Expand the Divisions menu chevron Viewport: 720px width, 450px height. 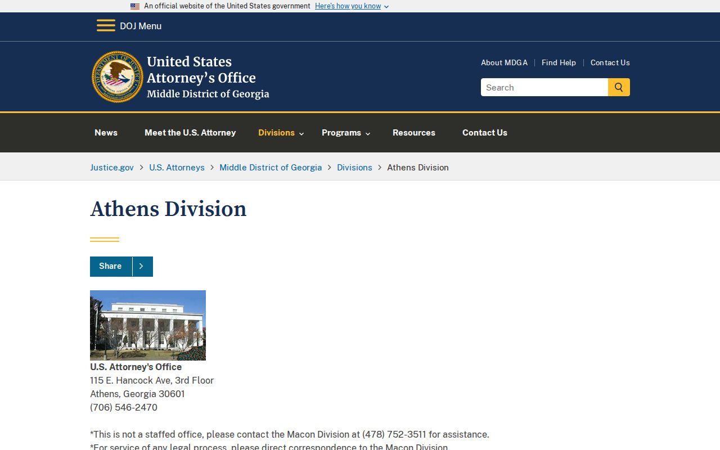(x=301, y=133)
